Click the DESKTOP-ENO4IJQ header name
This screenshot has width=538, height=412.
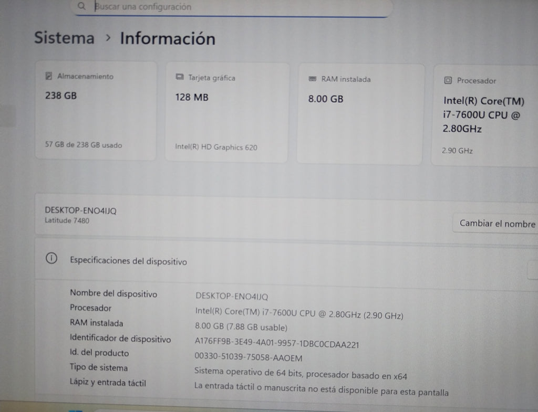tap(80, 210)
